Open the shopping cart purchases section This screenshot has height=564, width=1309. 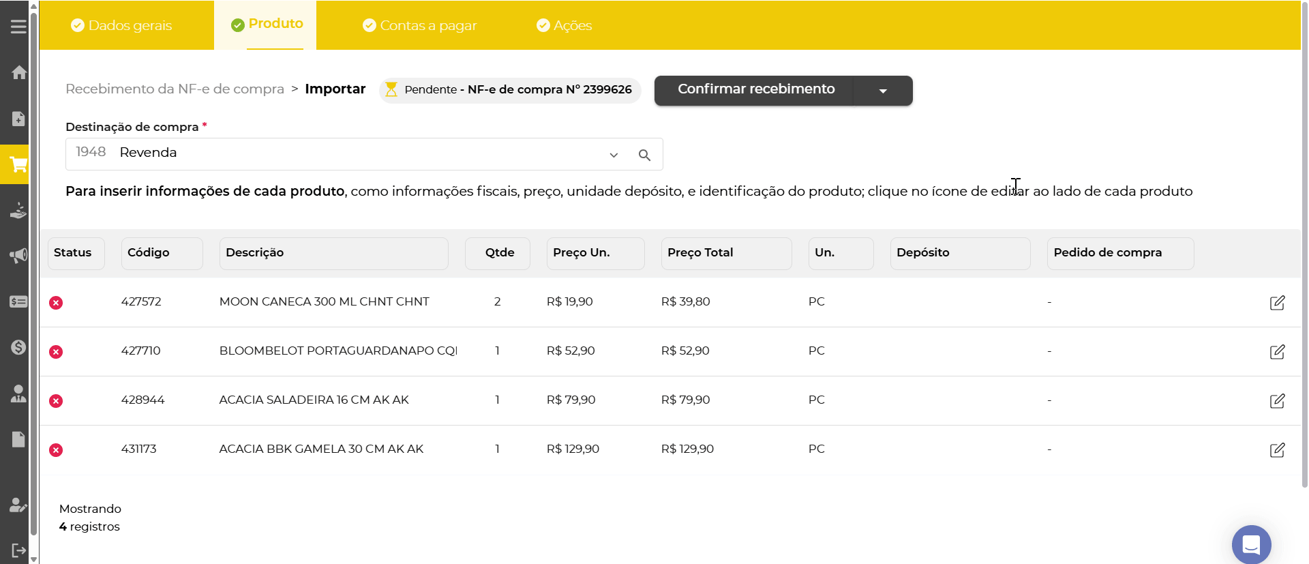click(18, 164)
